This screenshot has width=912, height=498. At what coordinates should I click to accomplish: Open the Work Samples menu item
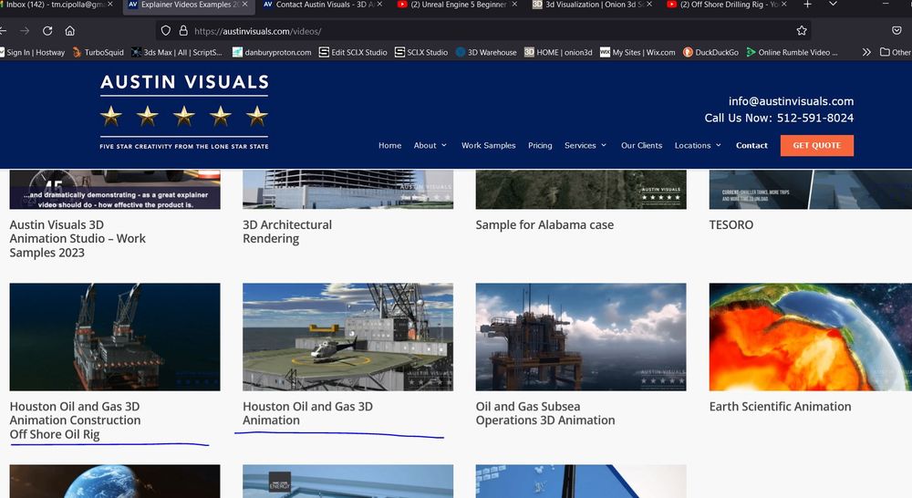[x=488, y=146]
